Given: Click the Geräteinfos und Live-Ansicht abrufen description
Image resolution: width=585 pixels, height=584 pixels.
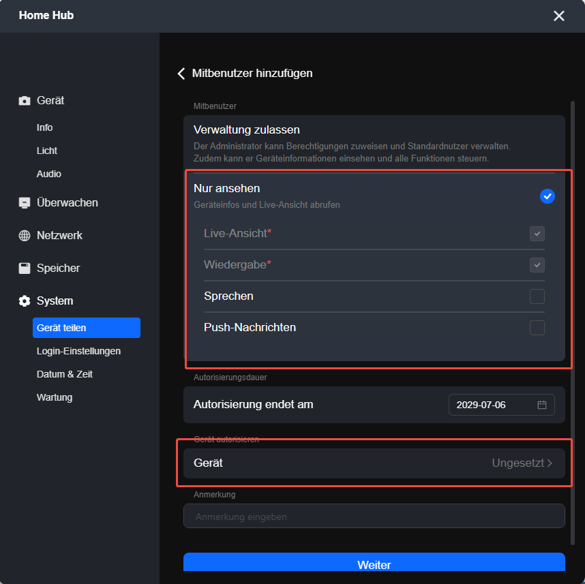Looking at the screenshot, I should (267, 204).
